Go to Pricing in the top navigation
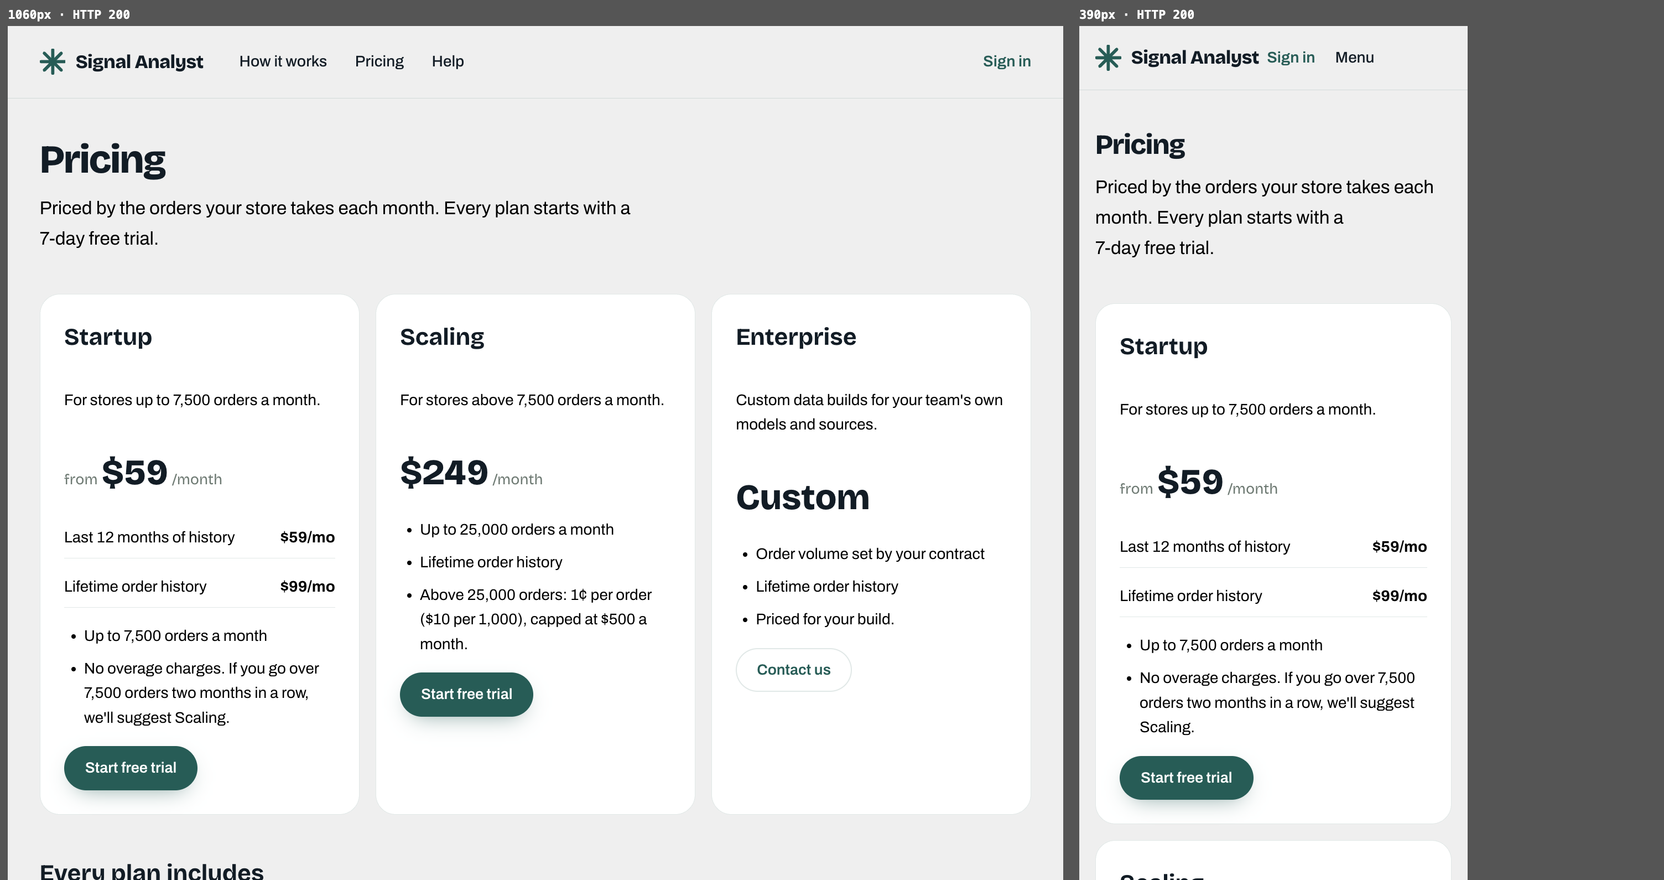 tap(379, 61)
